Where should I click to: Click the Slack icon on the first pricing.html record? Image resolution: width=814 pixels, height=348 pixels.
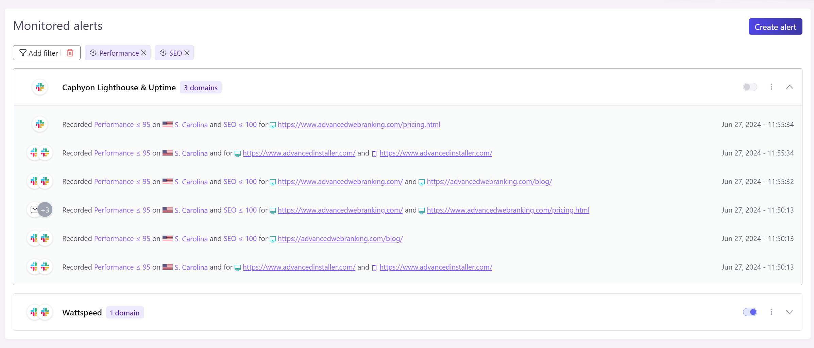pos(40,124)
